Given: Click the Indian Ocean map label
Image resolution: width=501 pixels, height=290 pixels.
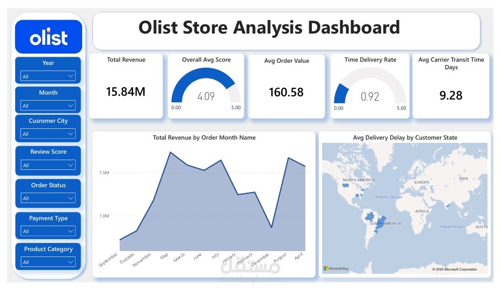Looking at the screenshot, I should 452,227.
